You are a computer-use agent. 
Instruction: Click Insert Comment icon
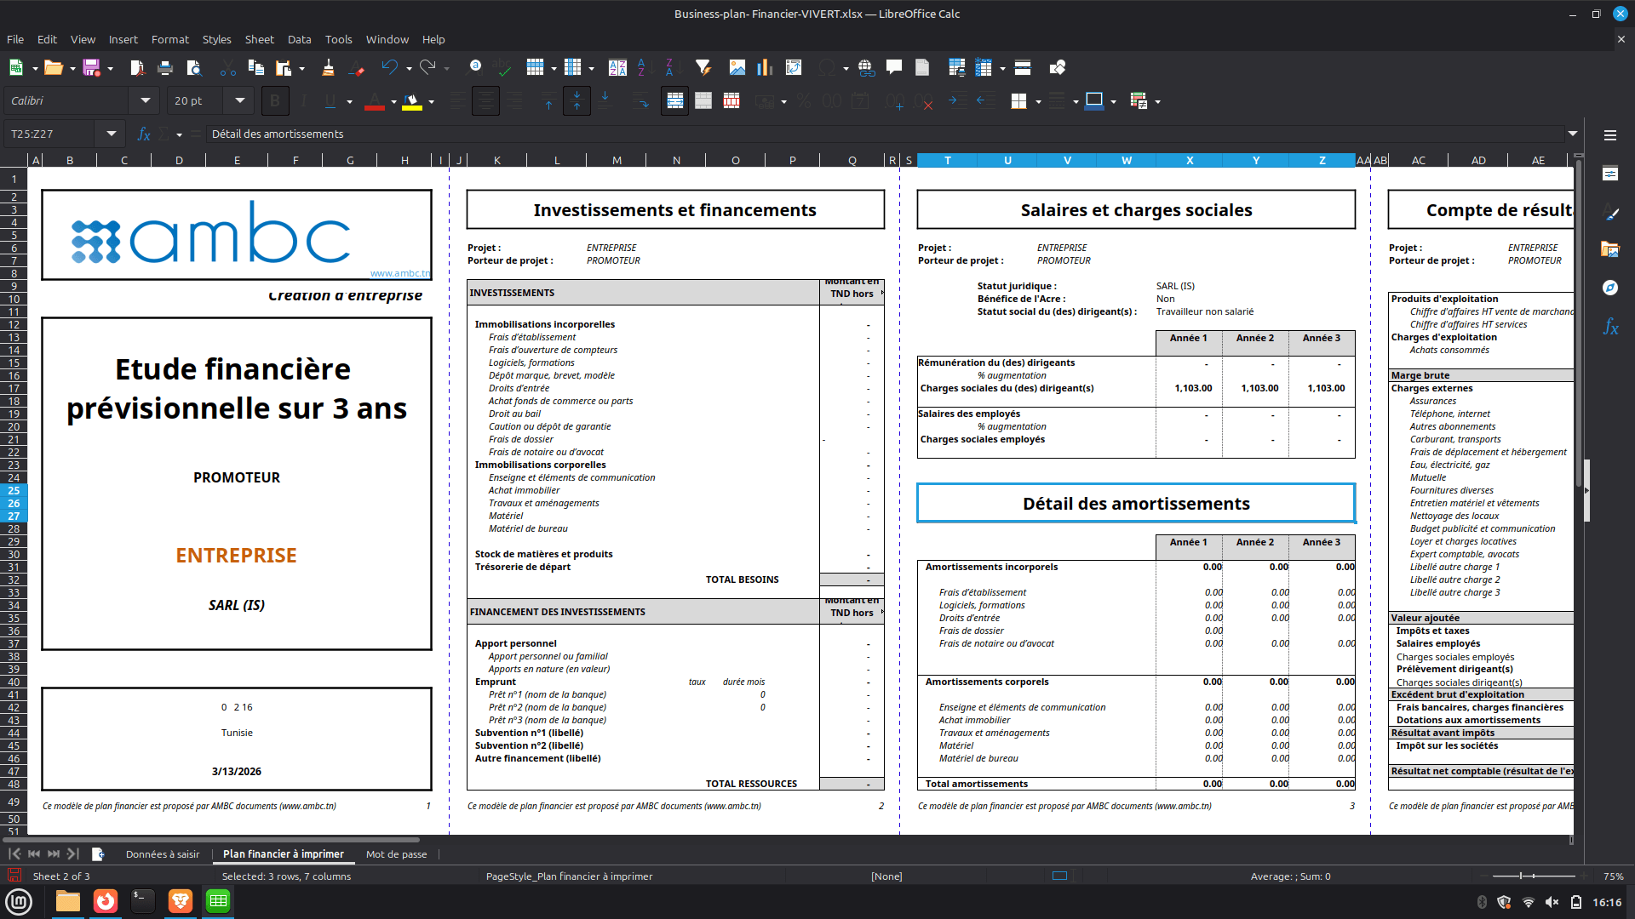[894, 67]
